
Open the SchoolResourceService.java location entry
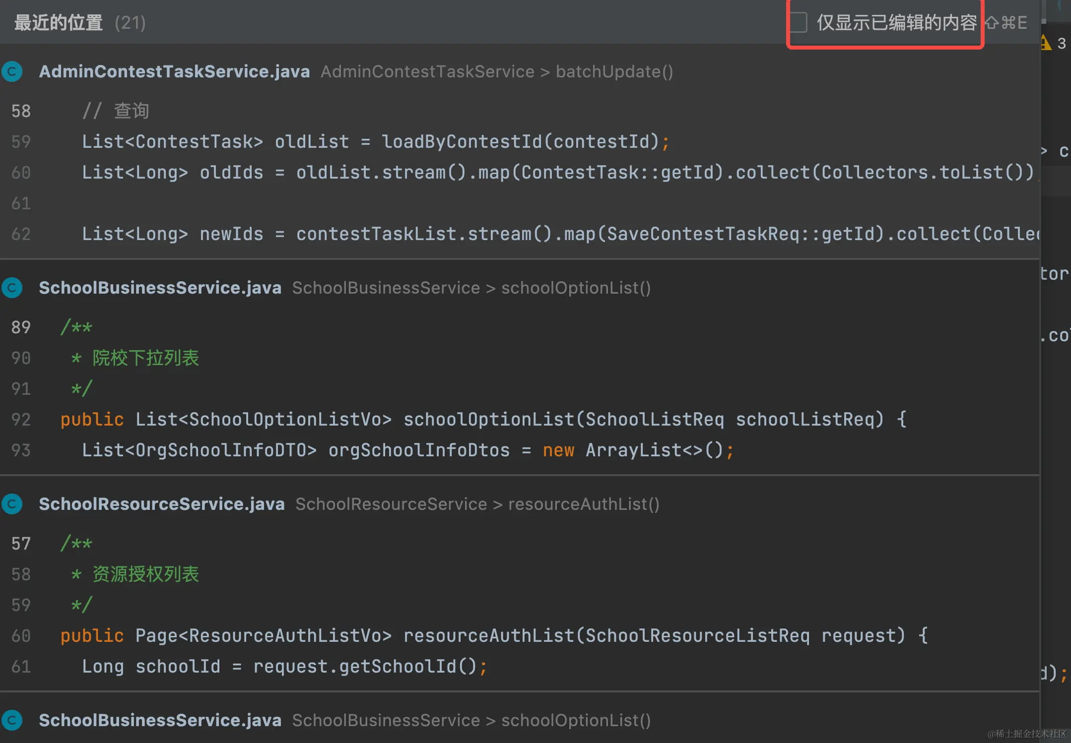(x=162, y=504)
